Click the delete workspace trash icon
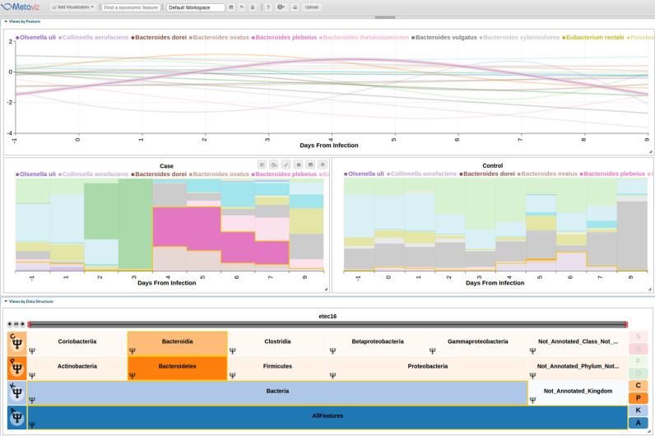 (253, 7)
